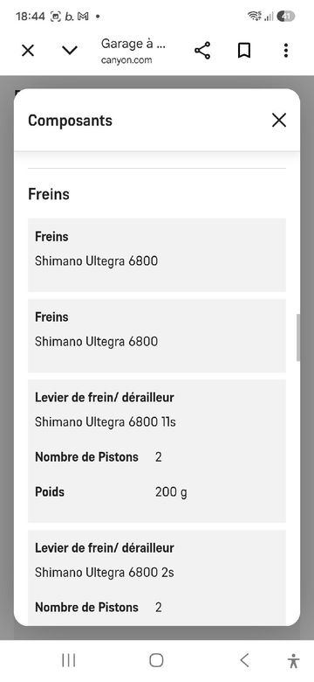Tap the Garage à page title
The width and height of the screenshot is (314, 682).
tap(133, 44)
